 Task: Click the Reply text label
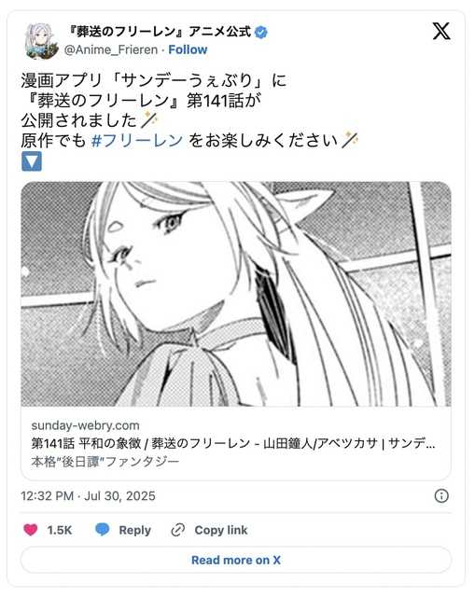click(x=134, y=530)
